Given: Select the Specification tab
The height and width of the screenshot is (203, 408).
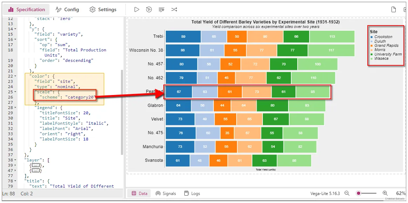Looking at the screenshot, I should coord(26,9).
